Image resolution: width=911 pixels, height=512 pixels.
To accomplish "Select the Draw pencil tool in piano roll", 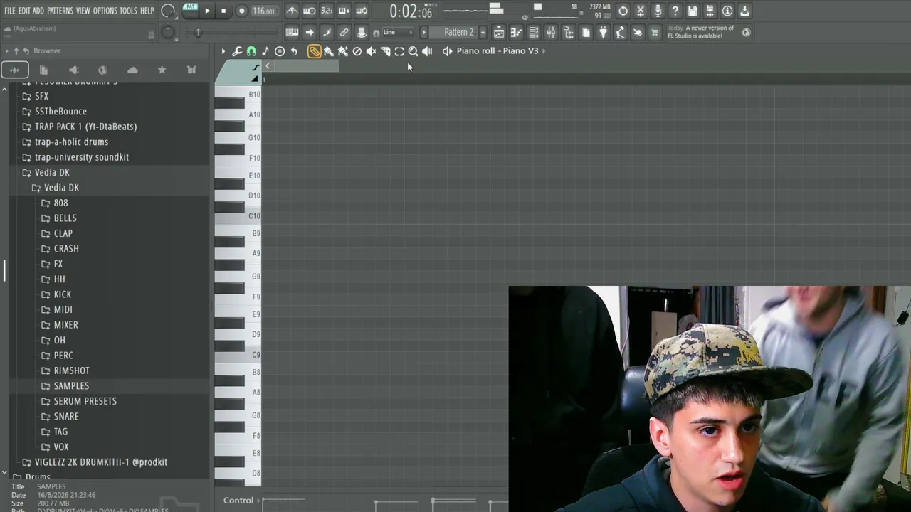I will (x=314, y=51).
